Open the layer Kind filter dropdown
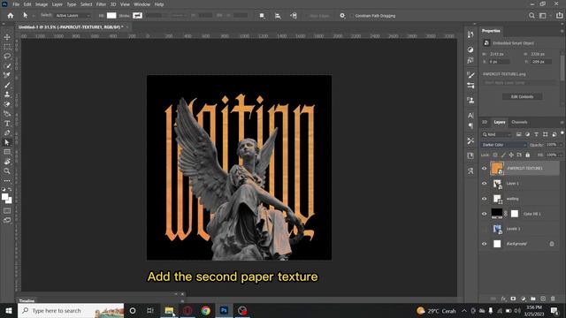 497,134
